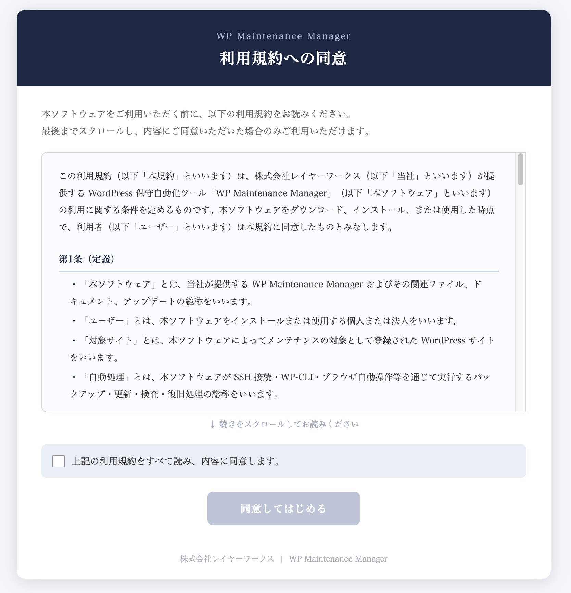The image size is (571, 593).
Task: Click the 同意してはじめる button
Action: click(283, 508)
